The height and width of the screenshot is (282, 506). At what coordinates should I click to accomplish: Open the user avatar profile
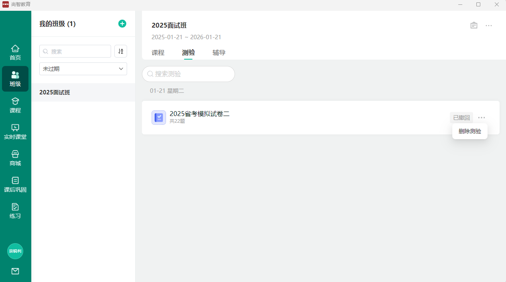click(15, 251)
